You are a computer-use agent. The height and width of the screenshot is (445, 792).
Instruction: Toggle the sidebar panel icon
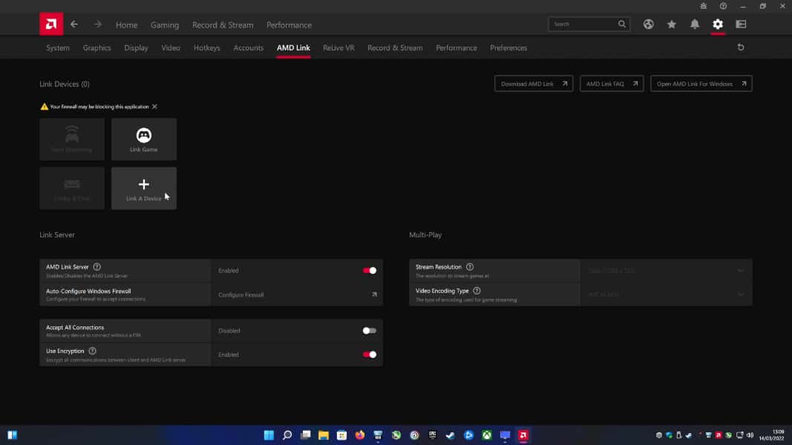point(741,24)
